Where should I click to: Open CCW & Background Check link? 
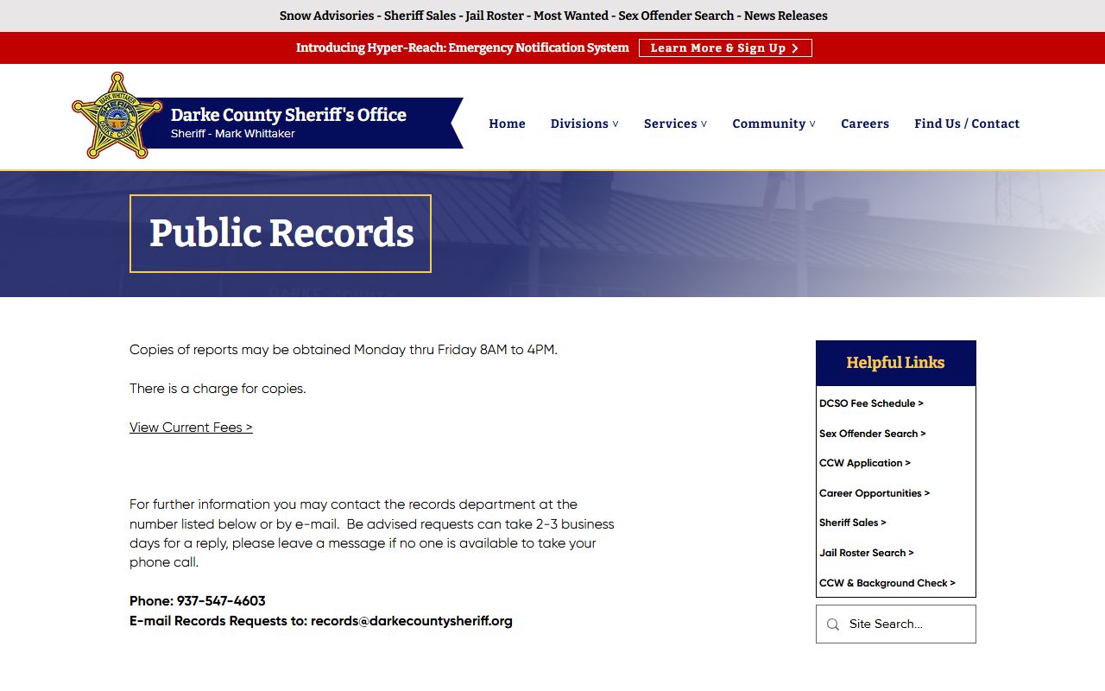click(887, 583)
